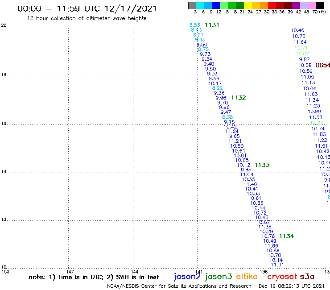Viewport: 330px width, 290px height.
Task: Click the 9.56 wave height value
Action: tap(202, 45)
